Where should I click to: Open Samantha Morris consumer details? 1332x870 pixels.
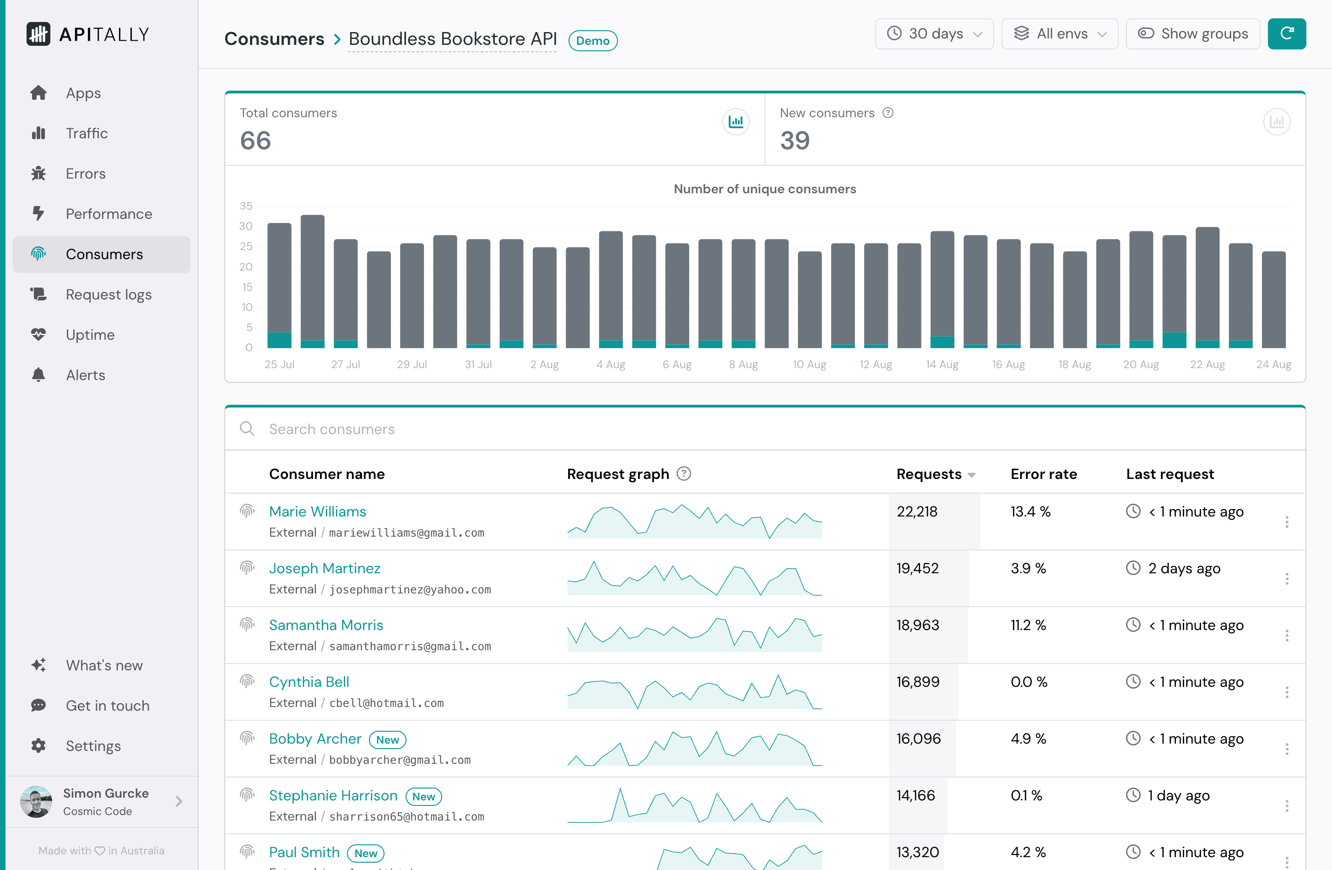tap(326, 625)
